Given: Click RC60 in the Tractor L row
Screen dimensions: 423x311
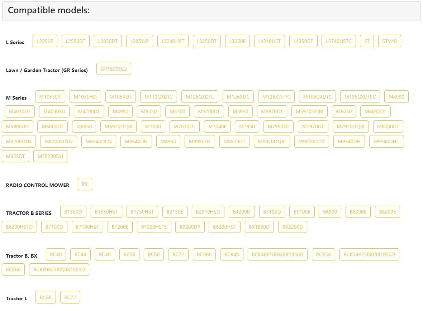Looking at the screenshot, I should coord(46,297).
